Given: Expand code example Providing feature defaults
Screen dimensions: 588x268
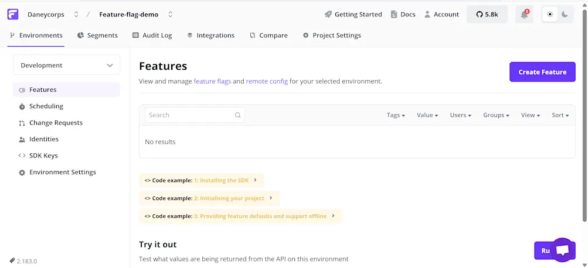Looking at the screenshot, I should pos(240,216).
